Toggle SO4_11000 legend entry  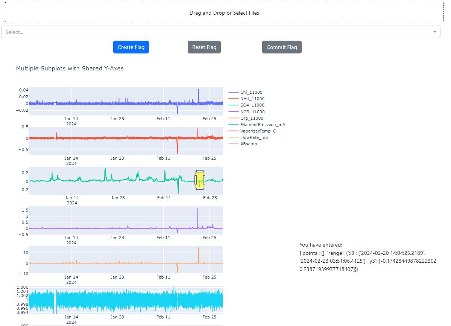point(252,105)
